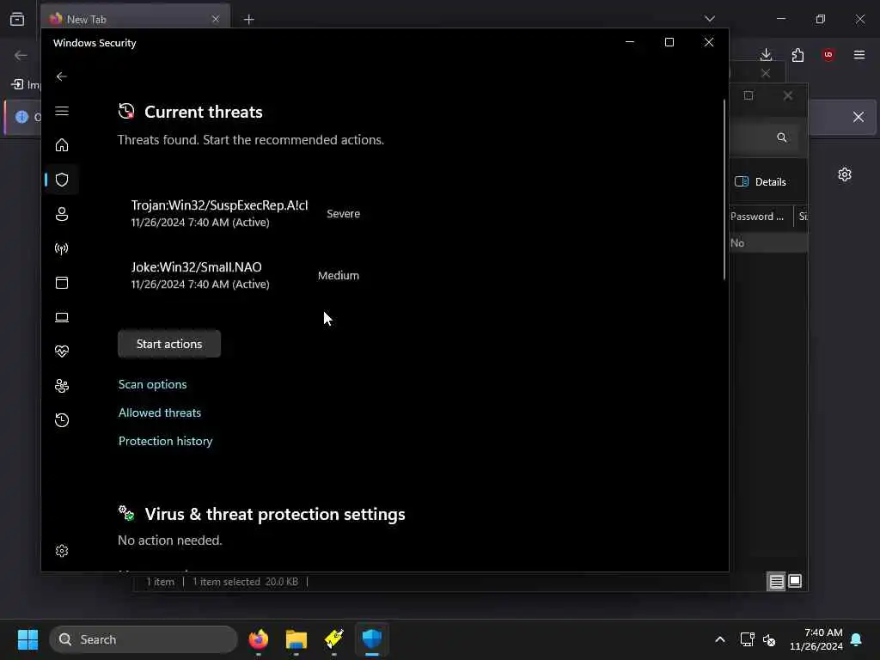Click the Medium severity label
The image size is (880, 660).
point(339,275)
